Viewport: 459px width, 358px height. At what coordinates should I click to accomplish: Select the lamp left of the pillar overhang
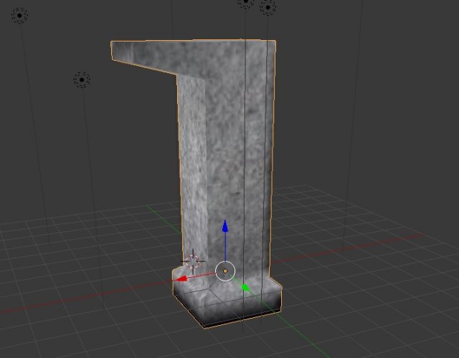[x=82, y=79]
